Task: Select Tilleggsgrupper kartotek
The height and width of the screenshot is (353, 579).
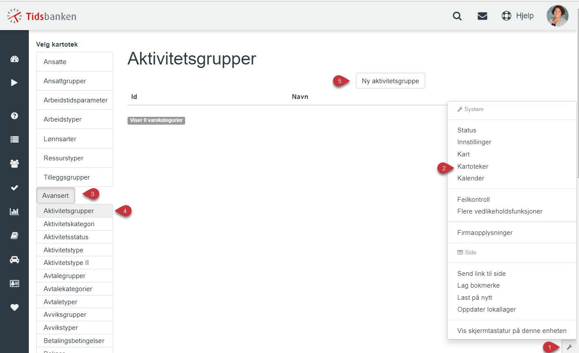Action: (75, 177)
